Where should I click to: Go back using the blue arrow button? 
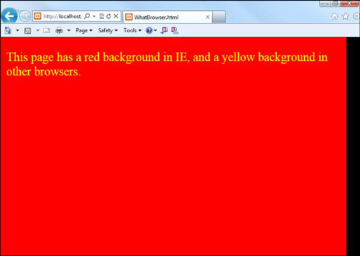[x=9, y=16]
